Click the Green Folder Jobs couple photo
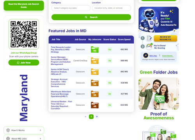The height and width of the screenshot is (140, 195). pyautogui.click(x=159, y=94)
